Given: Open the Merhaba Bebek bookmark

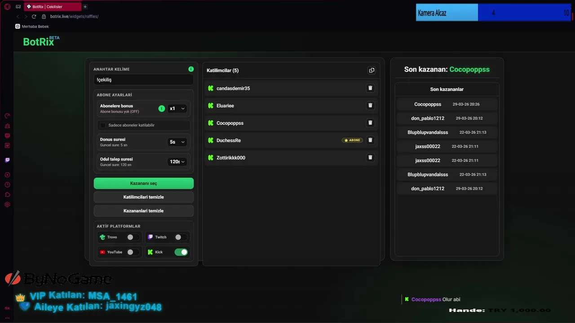Looking at the screenshot, I should click(32, 26).
